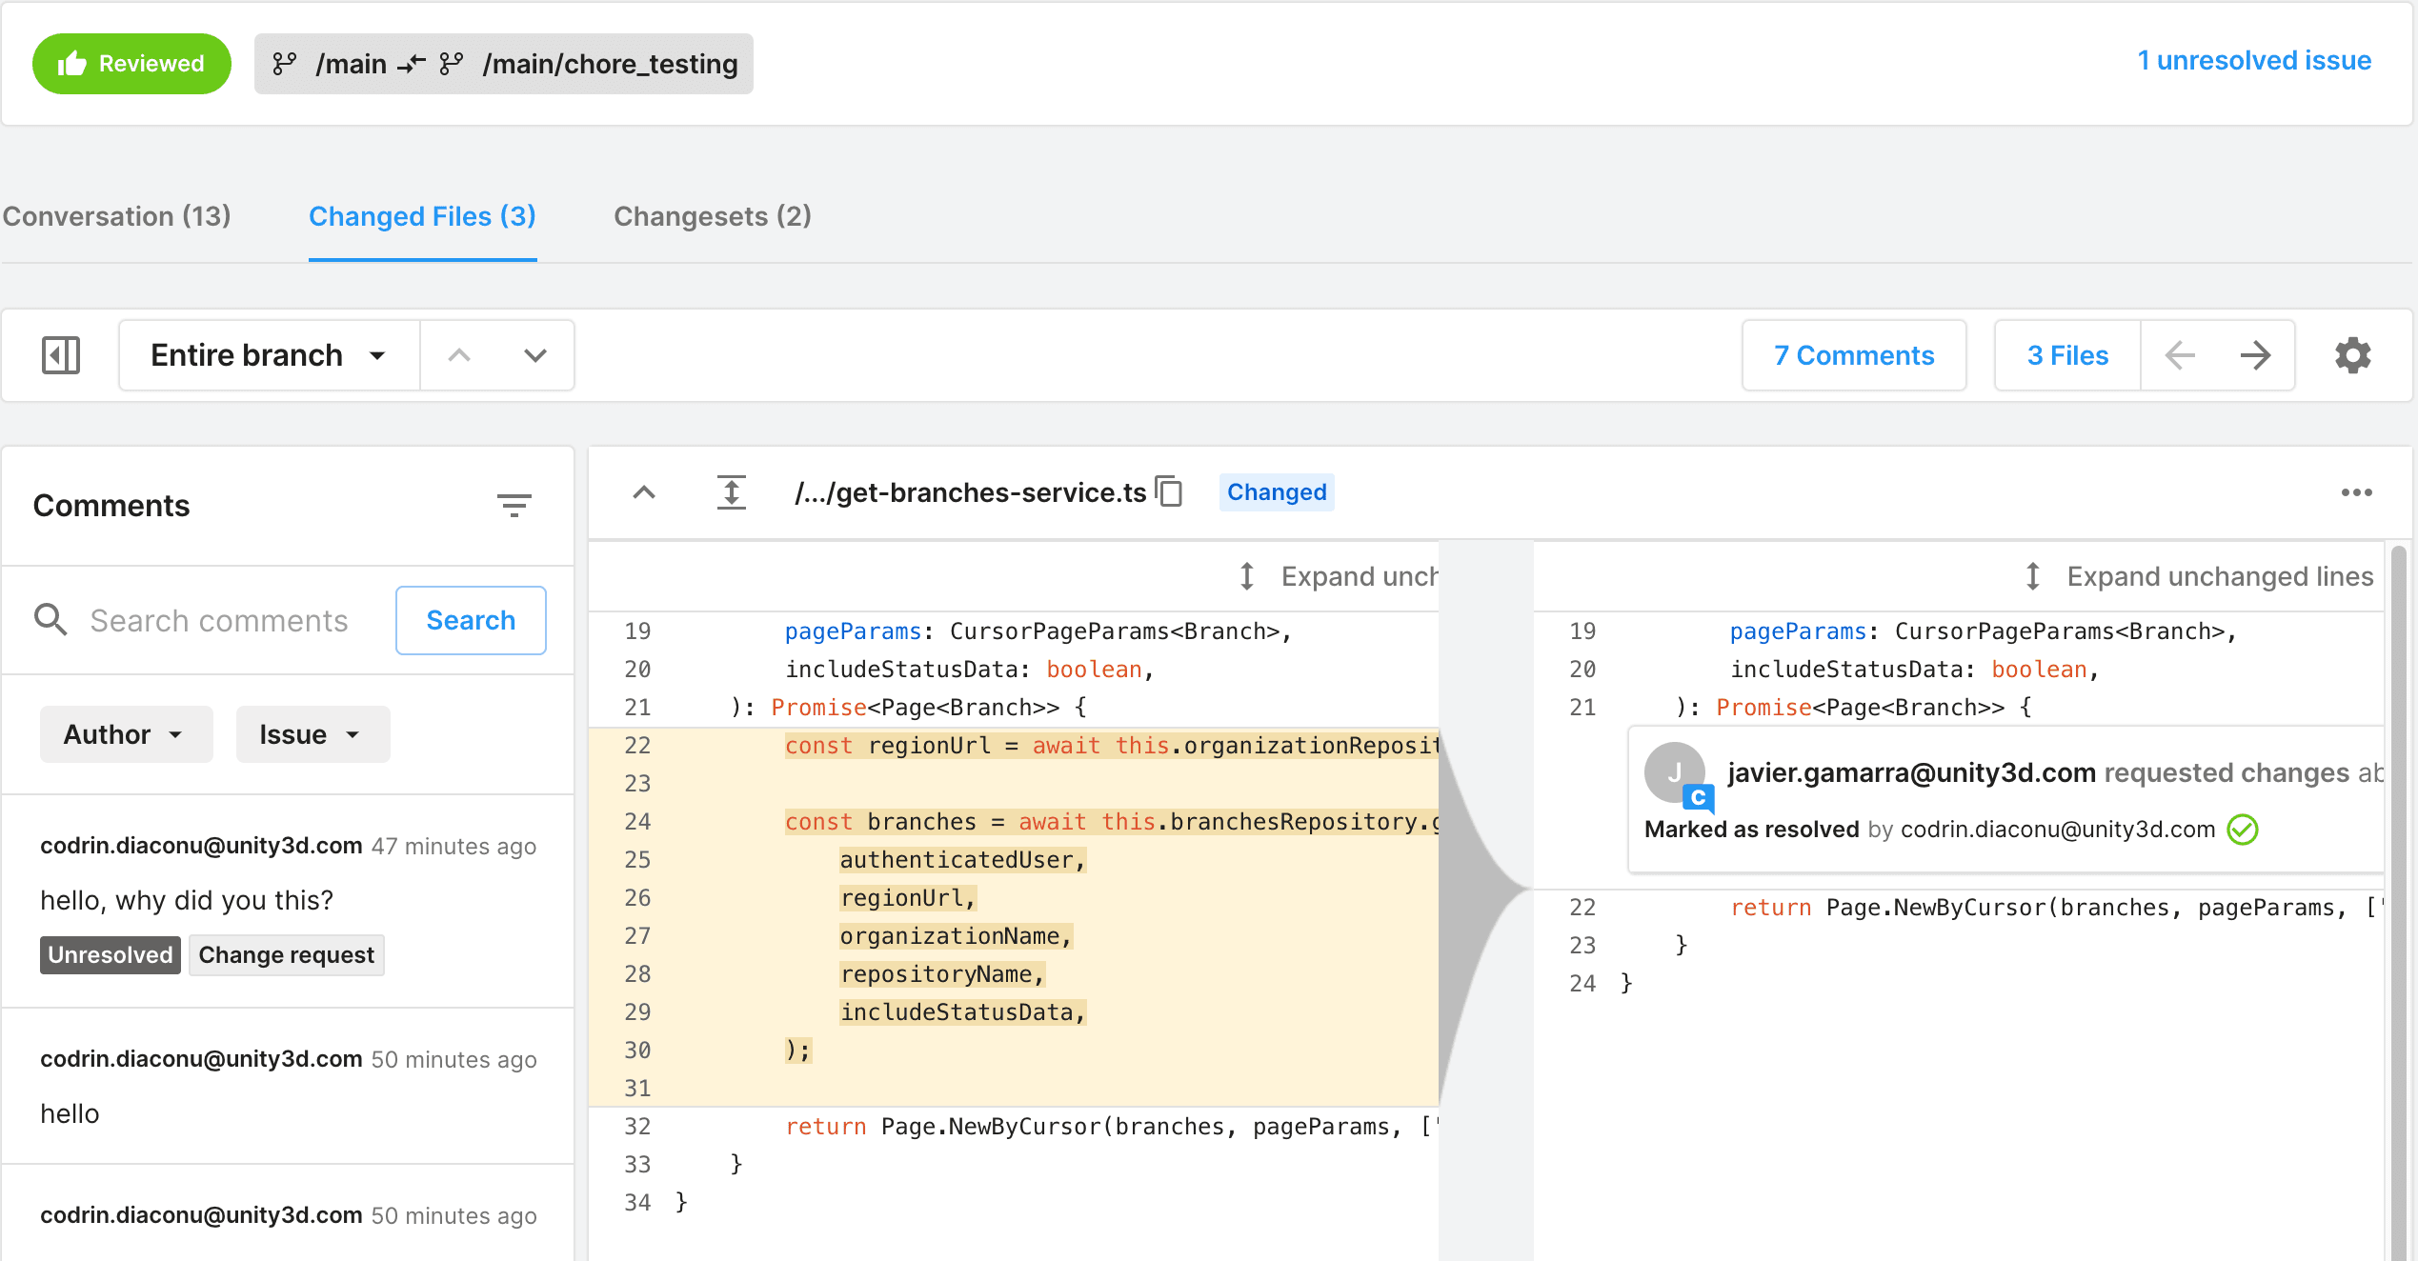Click the magnifier icon in the comments search

[x=50, y=620]
